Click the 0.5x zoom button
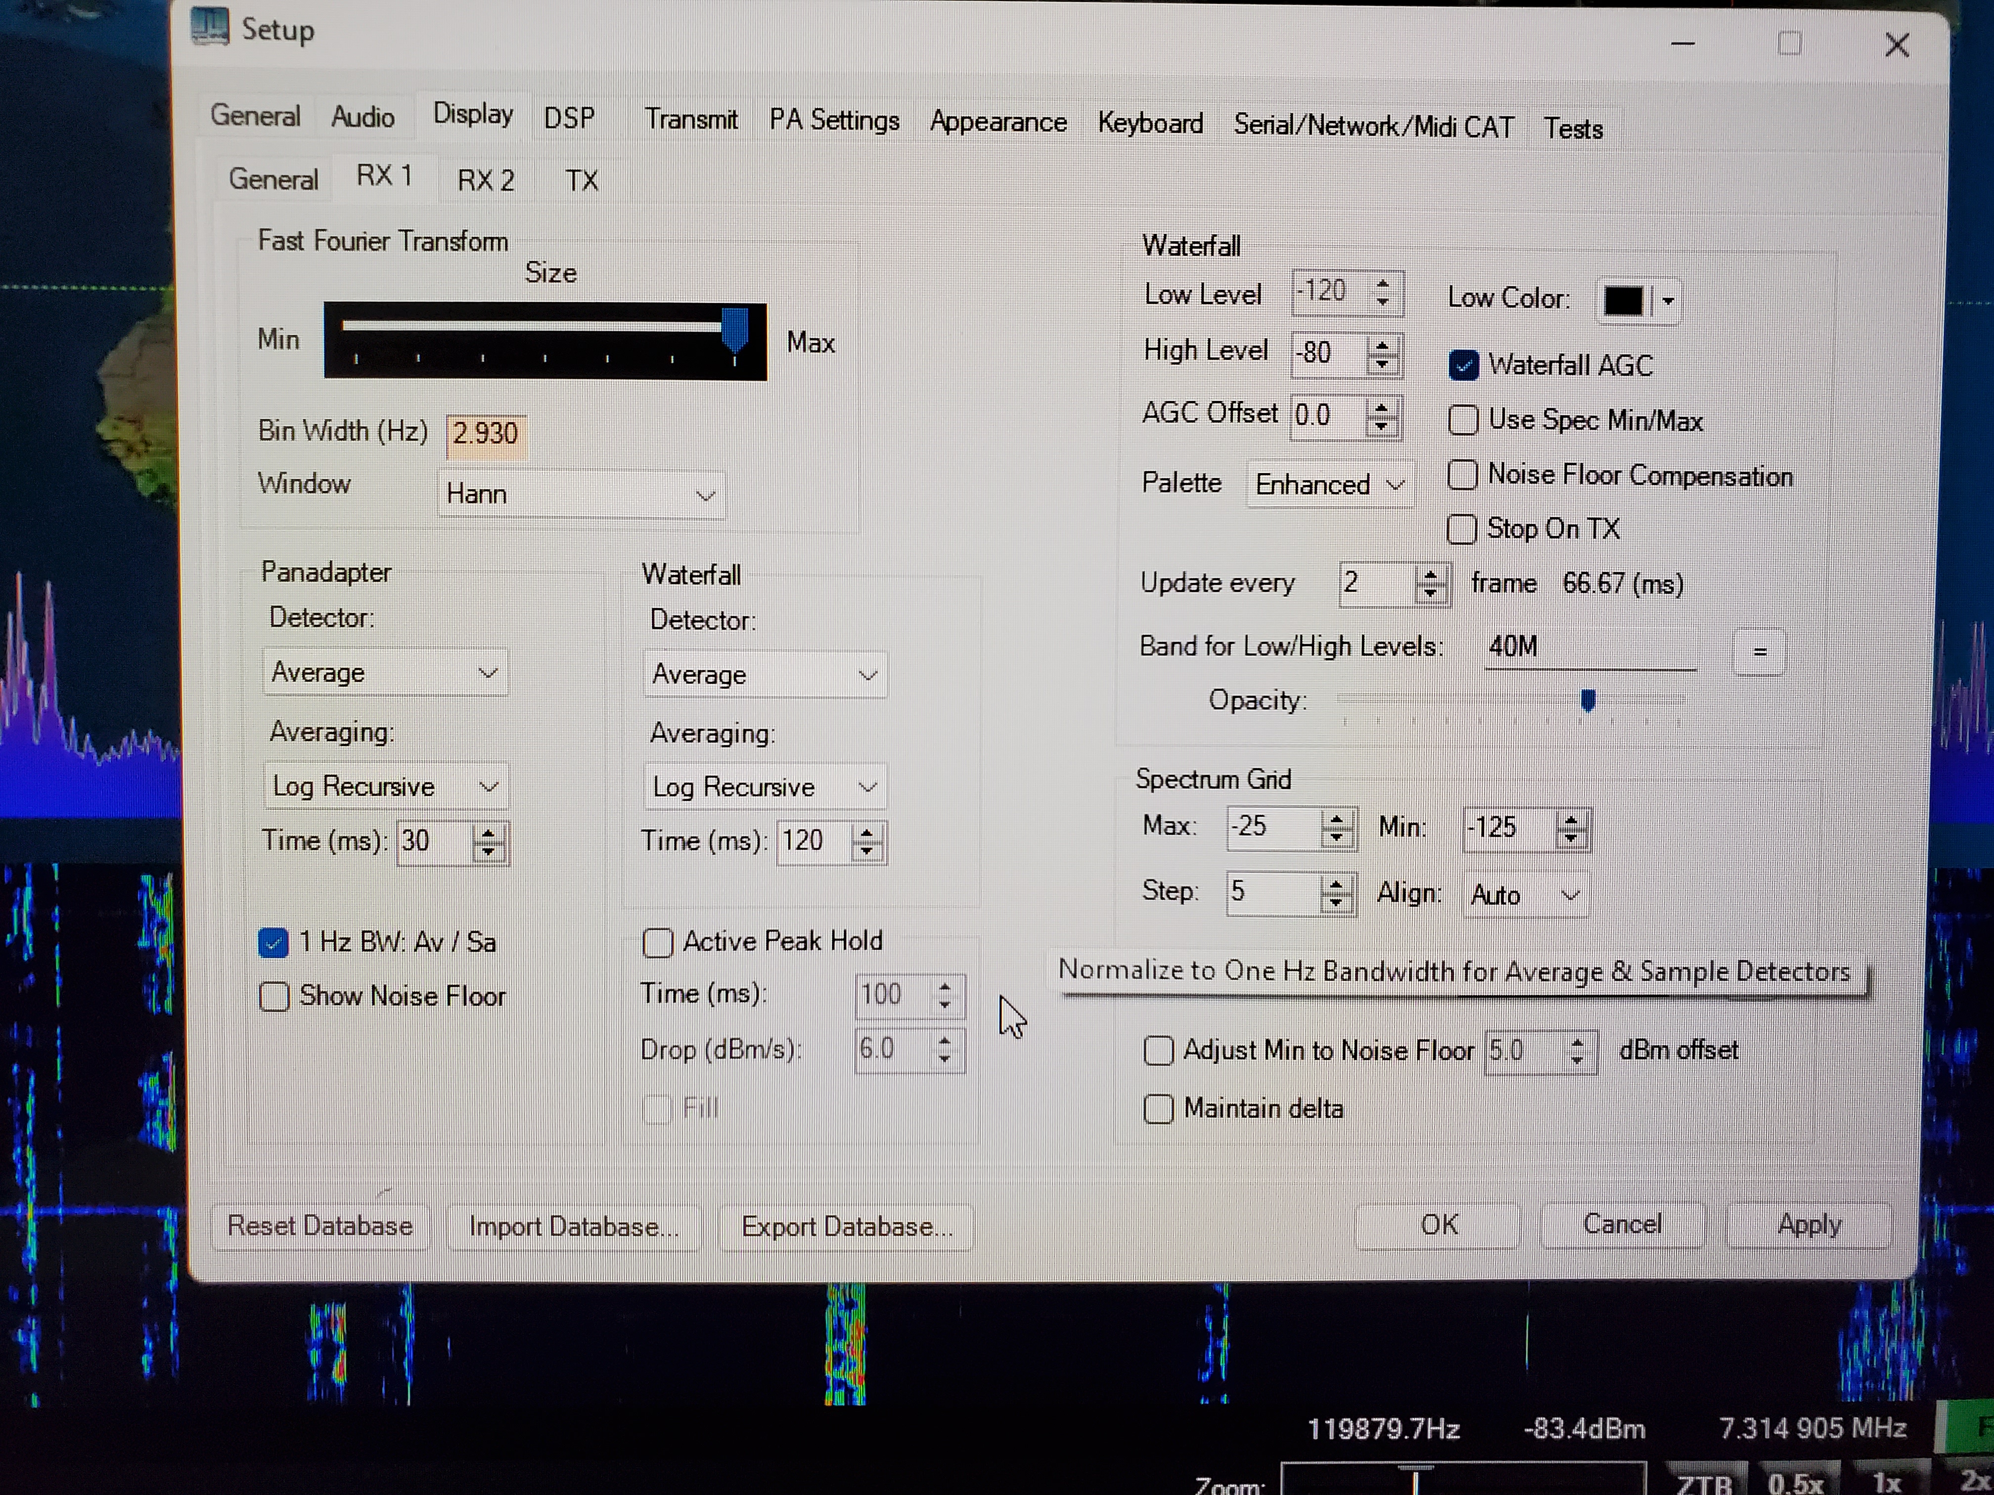 coord(1795,1482)
